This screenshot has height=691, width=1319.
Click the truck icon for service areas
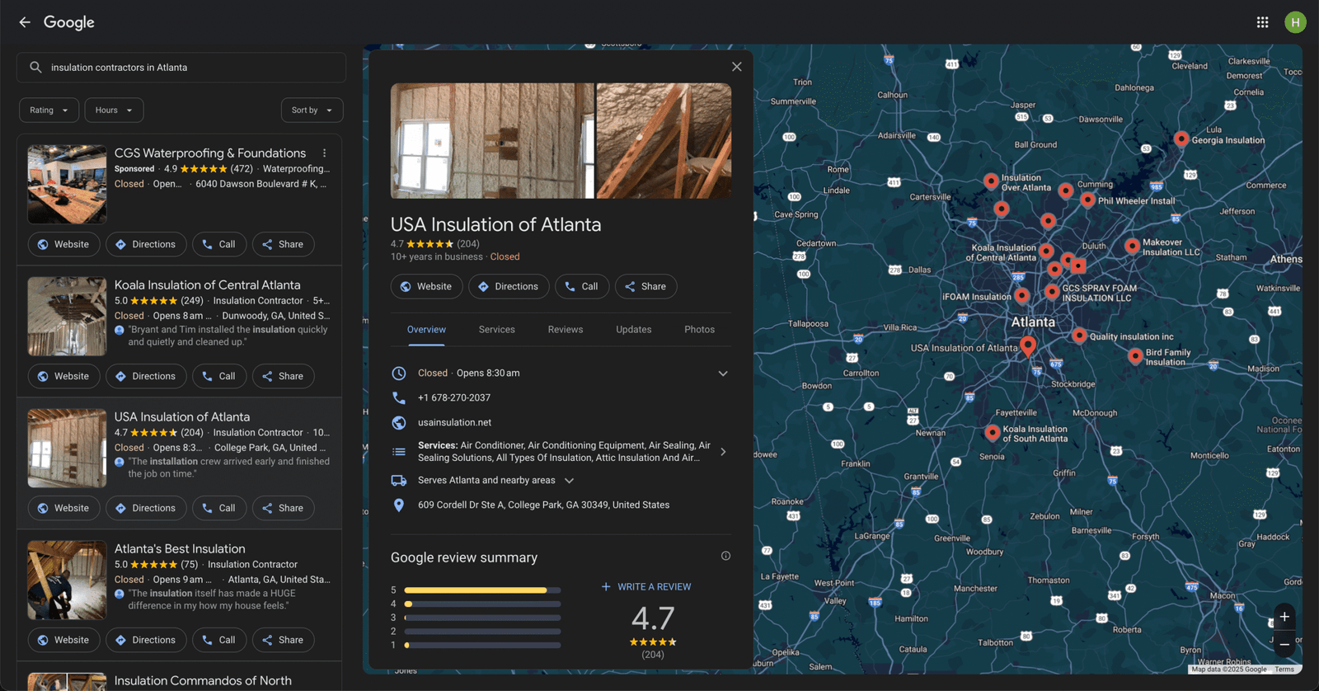point(399,480)
